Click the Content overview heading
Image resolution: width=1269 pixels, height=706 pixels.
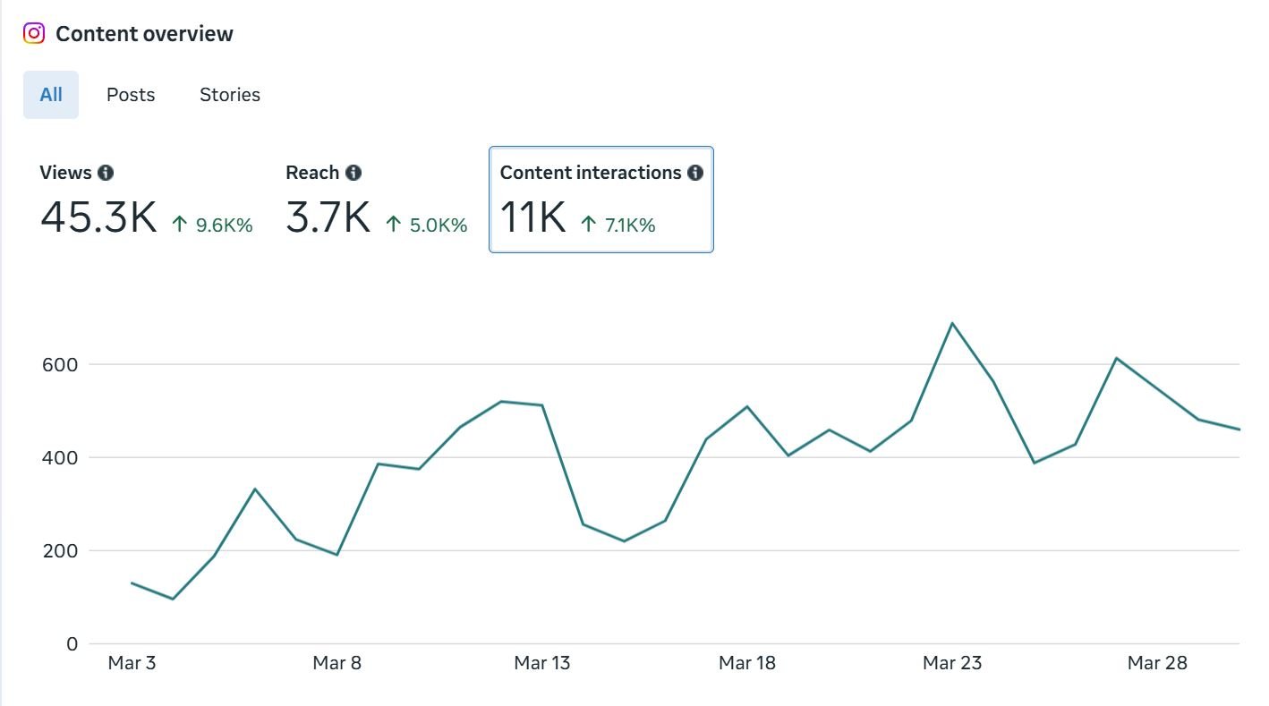(x=143, y=33)
